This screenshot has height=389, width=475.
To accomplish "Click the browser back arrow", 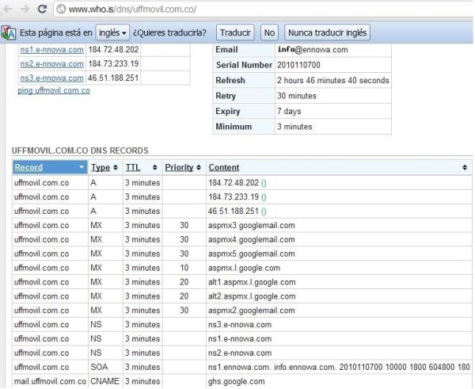I will click(x=7, y=9).
